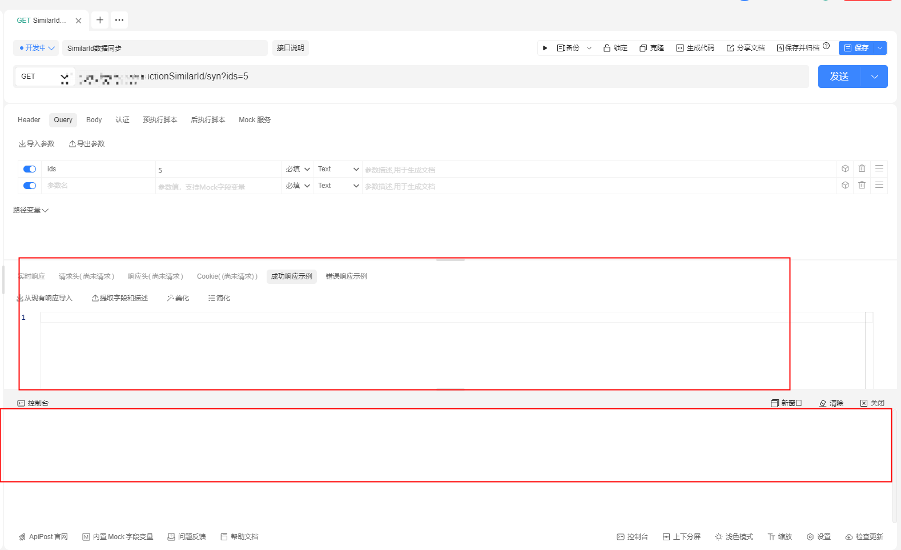901x550 pixels.
Task: Open the Mock 服务 tab
Action: click(x=255, y=120)
